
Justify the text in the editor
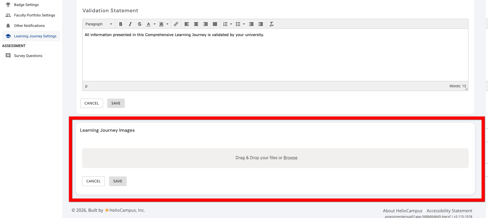(x=215, y=24)
